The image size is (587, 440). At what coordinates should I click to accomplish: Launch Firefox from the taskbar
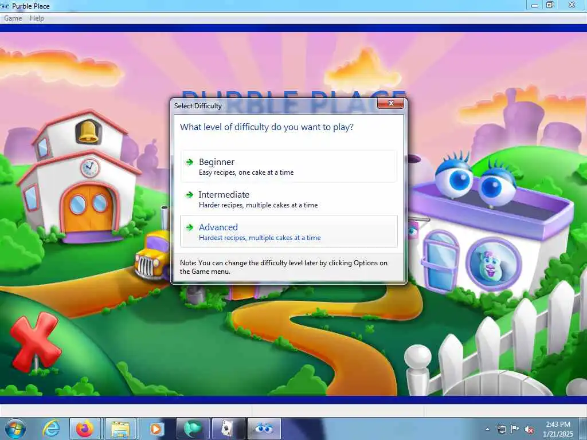[85, 429]
